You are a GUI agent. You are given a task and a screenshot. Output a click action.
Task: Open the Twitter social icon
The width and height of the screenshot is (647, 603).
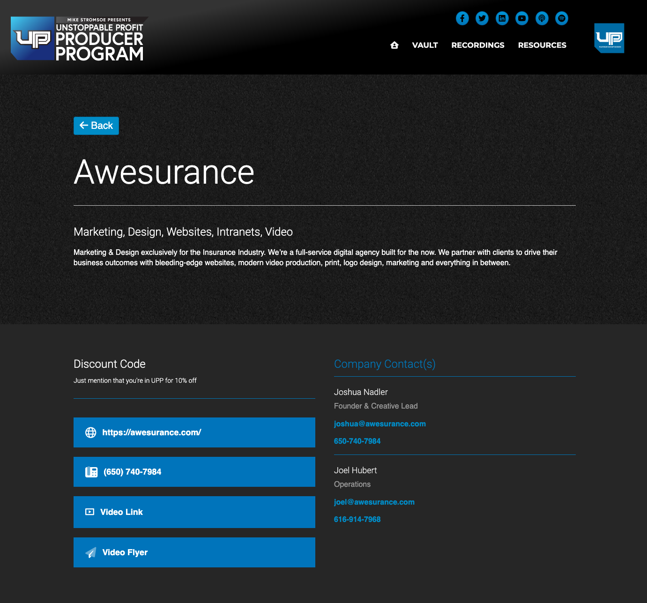482,18
